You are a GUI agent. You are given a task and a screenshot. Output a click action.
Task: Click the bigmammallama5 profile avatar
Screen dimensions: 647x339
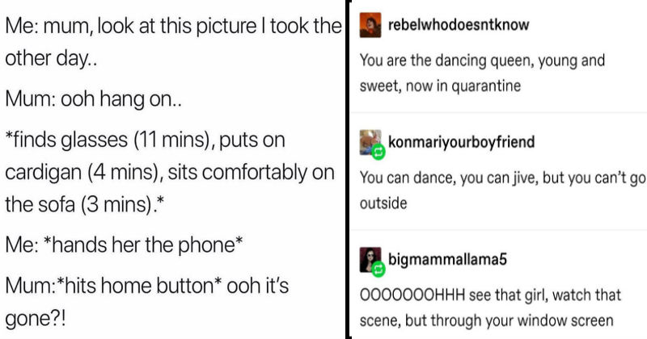(x=370, y=260)
